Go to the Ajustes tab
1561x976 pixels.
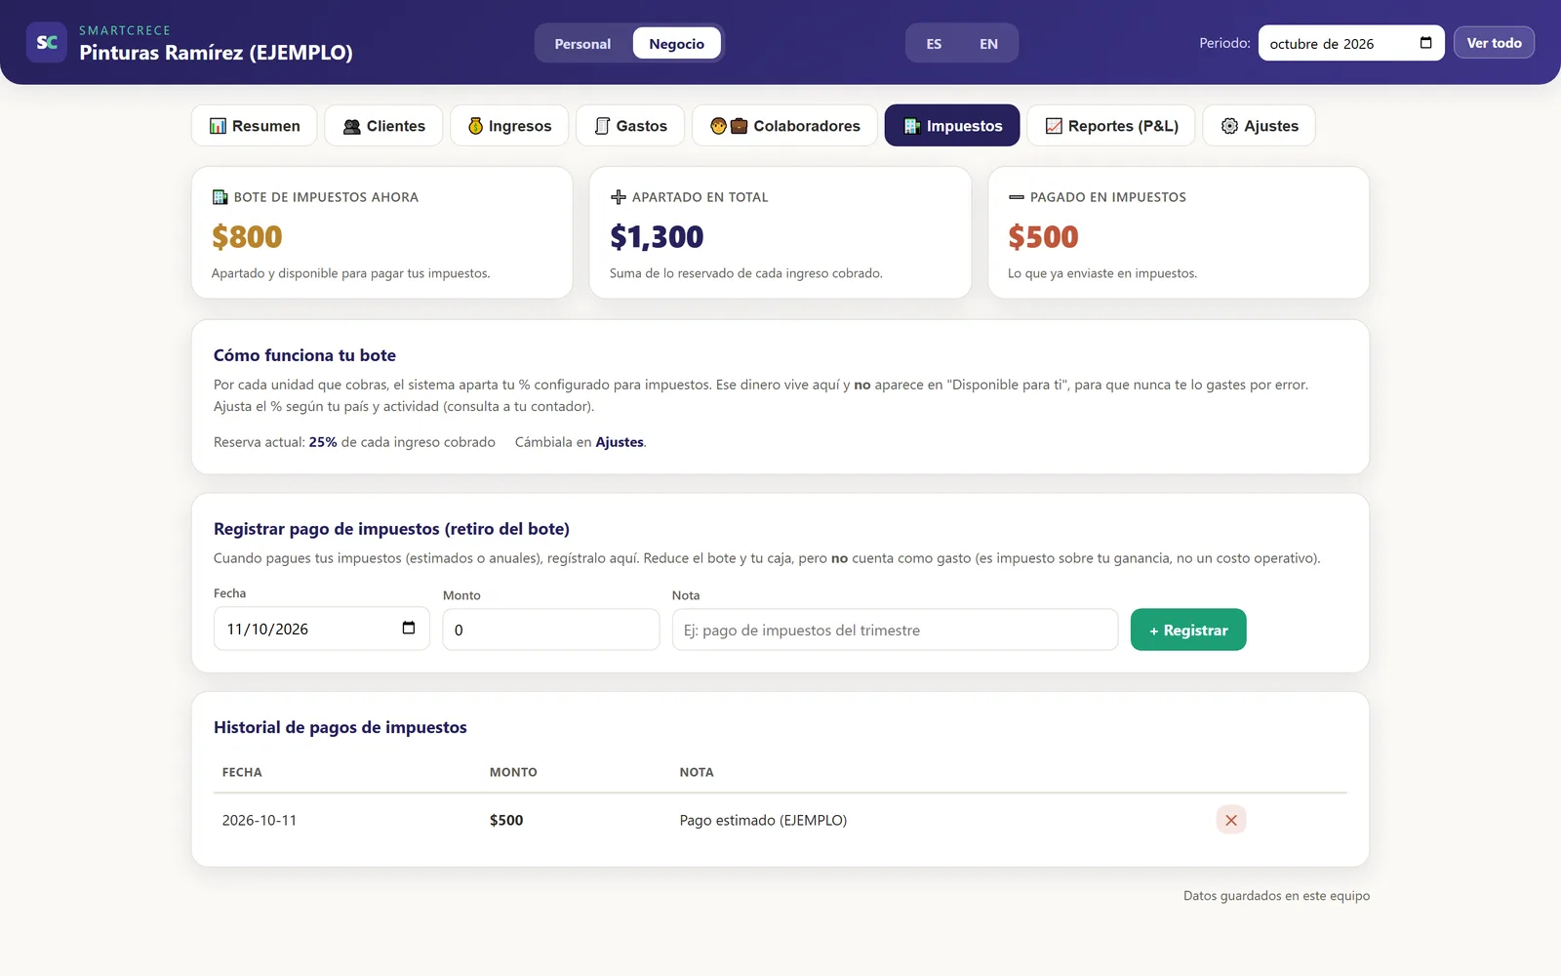click(x=1260, y=126)
